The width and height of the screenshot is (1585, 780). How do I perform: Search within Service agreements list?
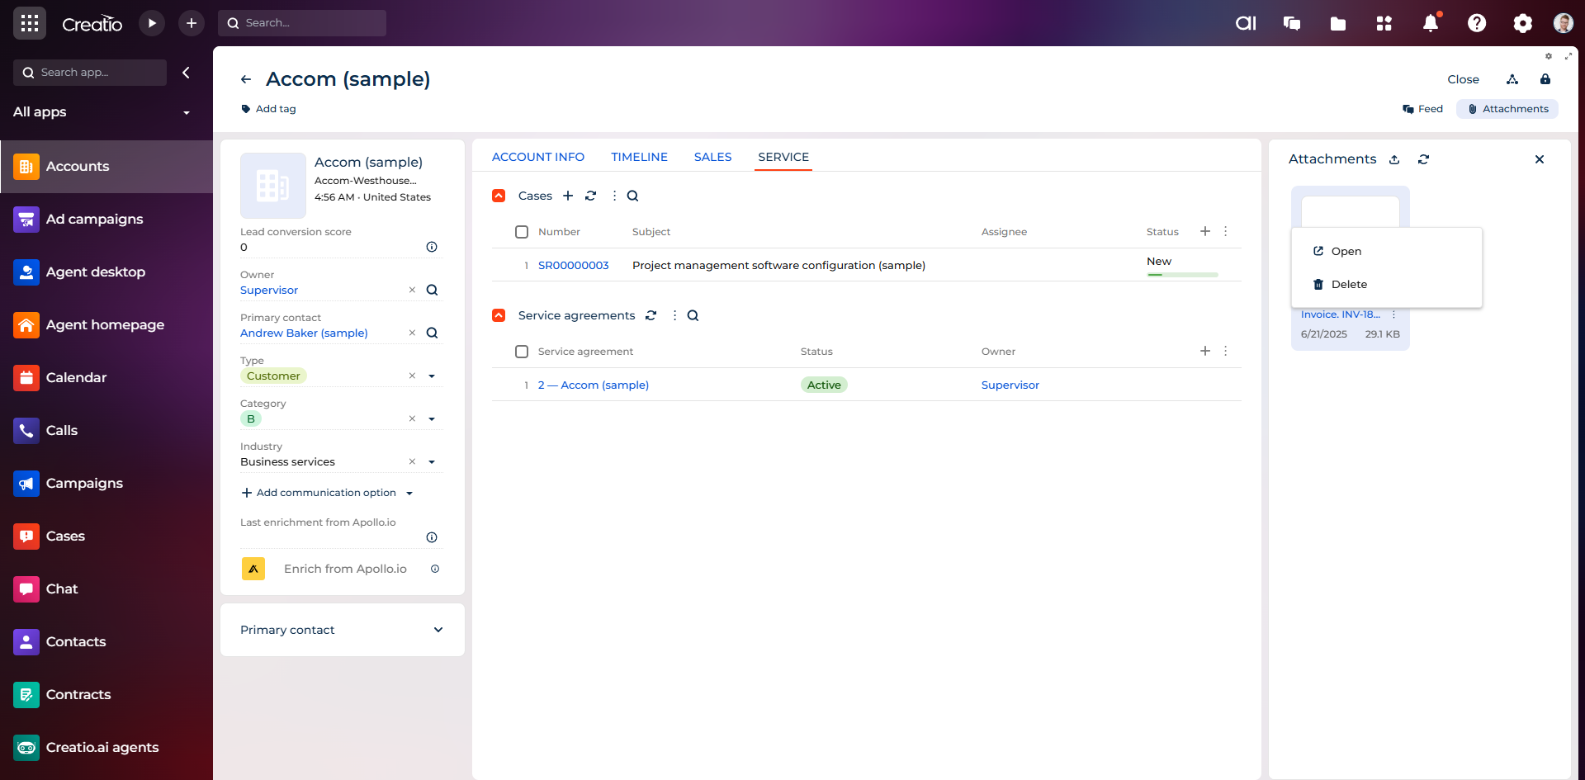pyautogui.click(x=693, y=315)
